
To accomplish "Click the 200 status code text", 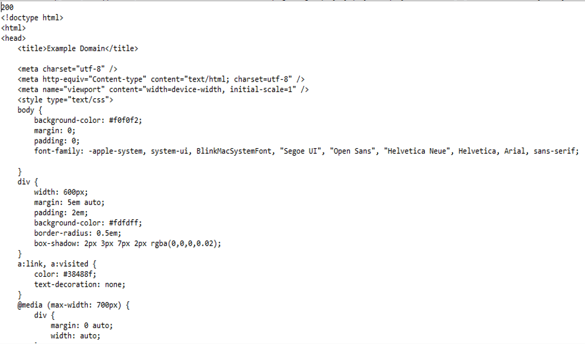I will tap(7, 7).
